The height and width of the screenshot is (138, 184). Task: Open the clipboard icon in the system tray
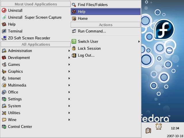148,130
